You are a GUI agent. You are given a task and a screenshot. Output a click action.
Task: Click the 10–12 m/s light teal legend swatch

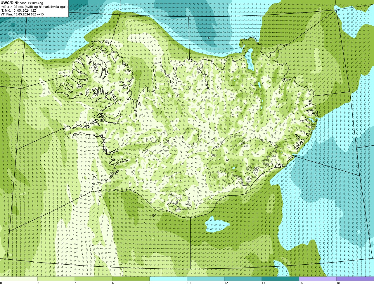pos(206,279)
